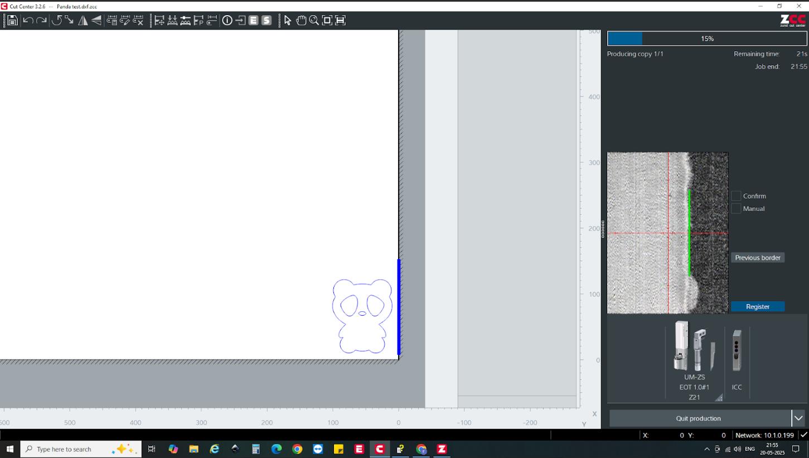Select the magnifier zoom tool
Image resolution: width=809 pixels, height=458 pixels.
click(314, 21)
